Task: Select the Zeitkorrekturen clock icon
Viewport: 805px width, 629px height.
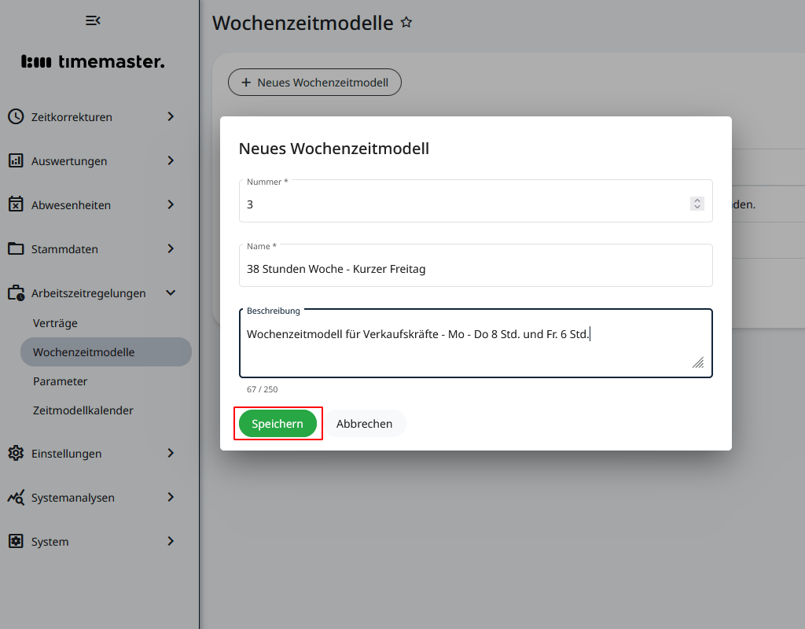Action: 16,116
